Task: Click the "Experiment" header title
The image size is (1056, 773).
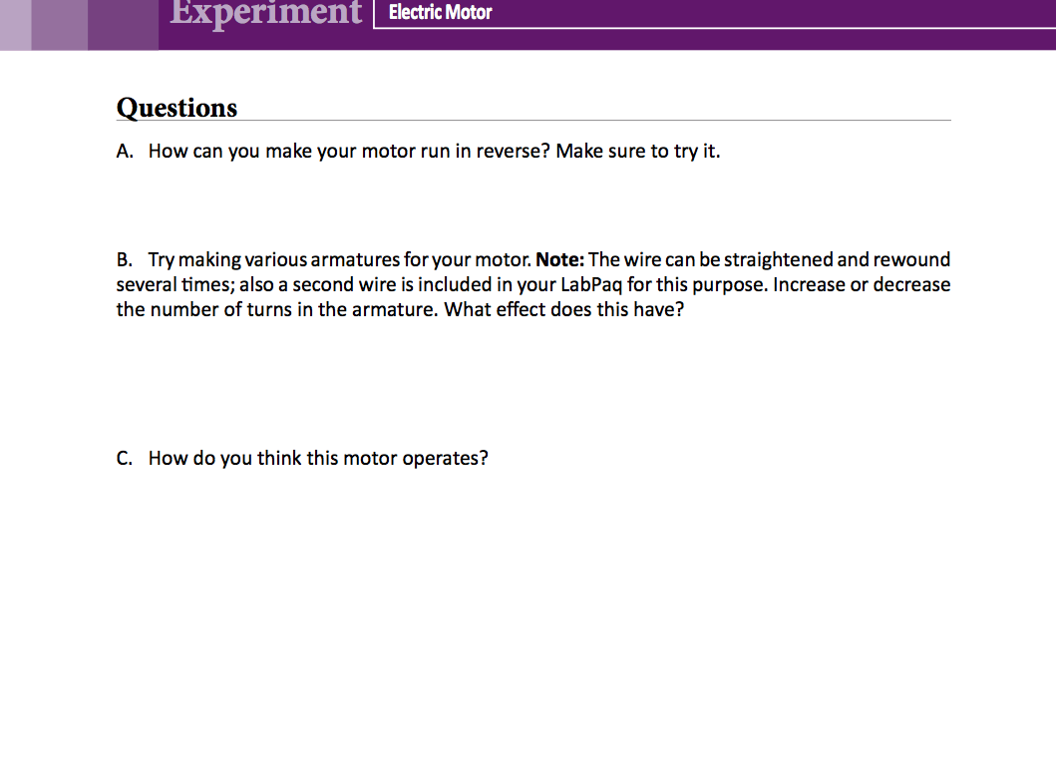Action: [x=265, y=13]
